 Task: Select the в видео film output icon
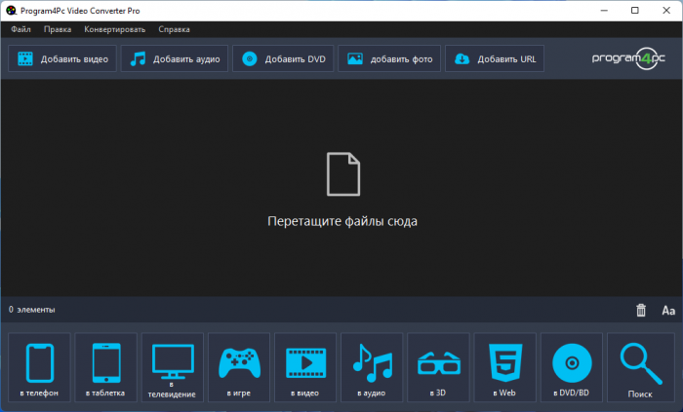[305, 367]
